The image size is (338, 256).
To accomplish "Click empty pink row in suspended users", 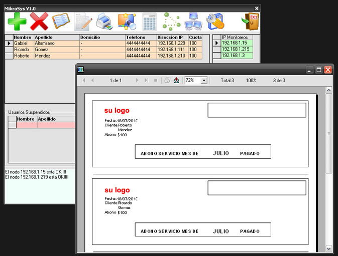I will click(x=46, y=125).
